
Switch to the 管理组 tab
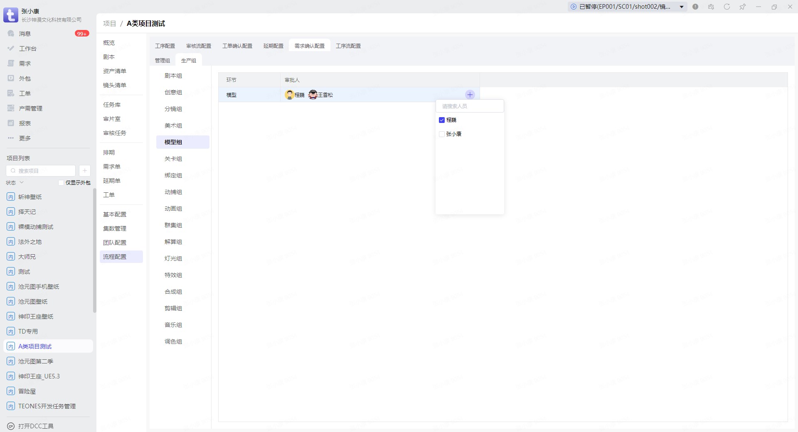tap(163, 61)
